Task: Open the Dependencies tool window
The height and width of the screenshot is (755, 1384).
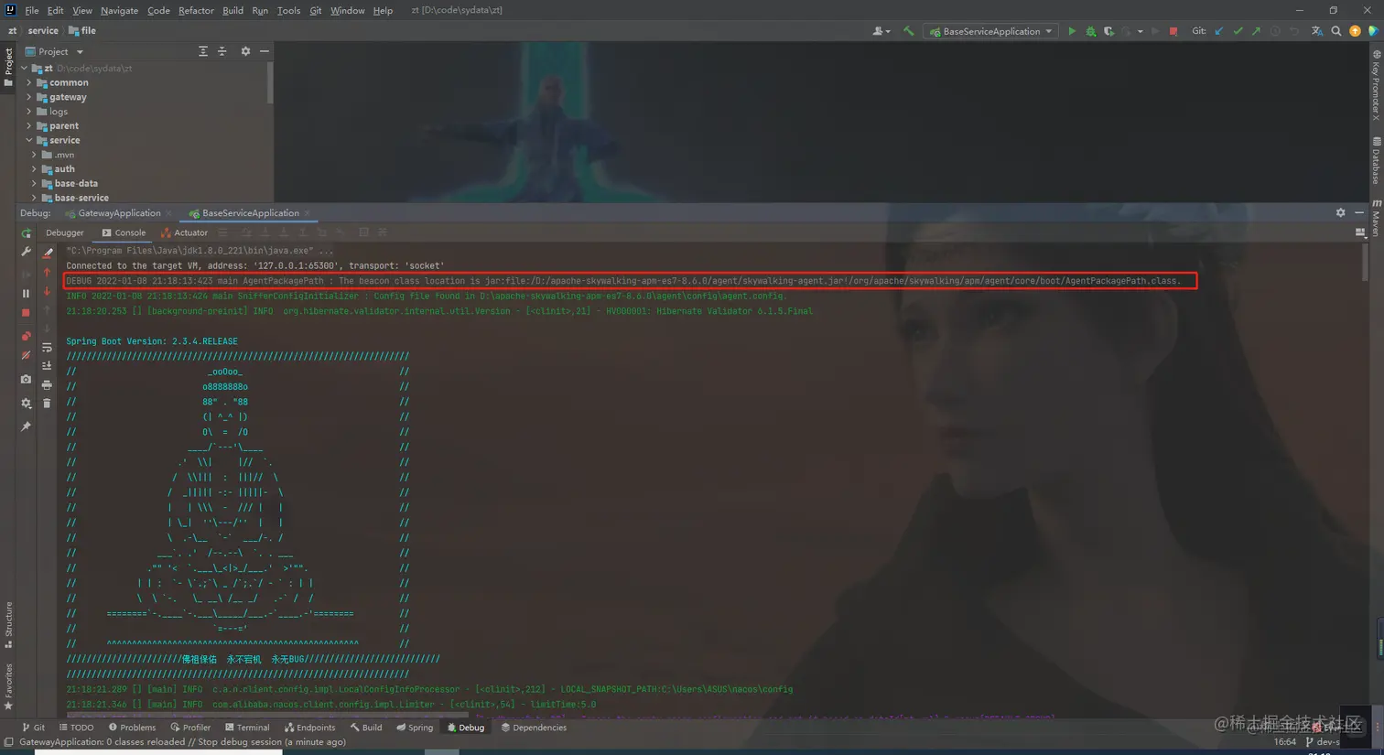Action: click(534, 728)
